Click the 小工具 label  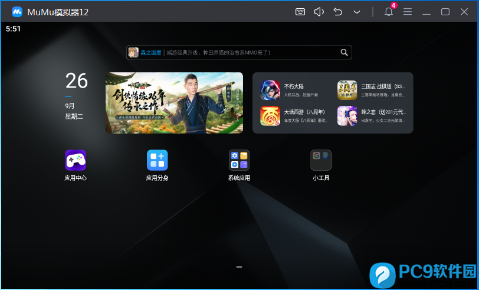321,178
